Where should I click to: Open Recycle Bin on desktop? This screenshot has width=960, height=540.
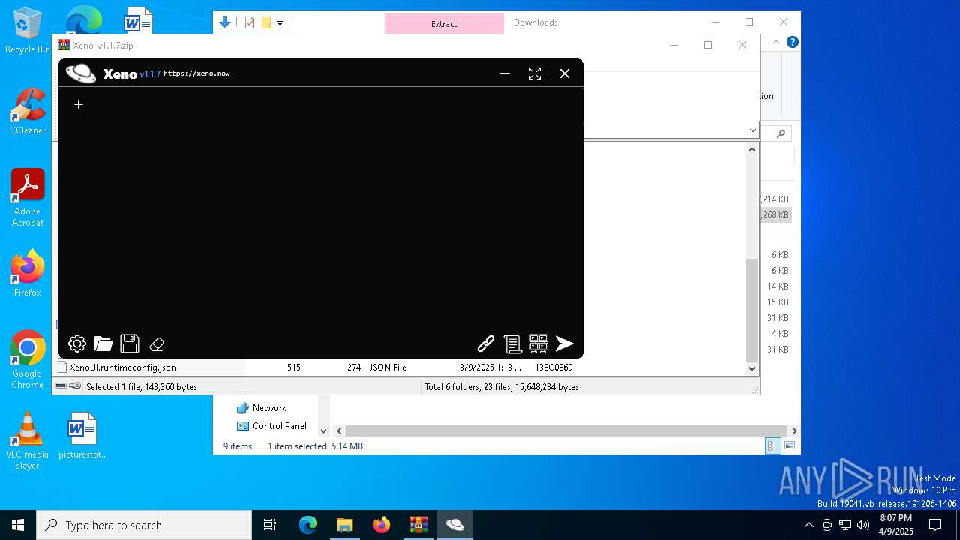28,32
